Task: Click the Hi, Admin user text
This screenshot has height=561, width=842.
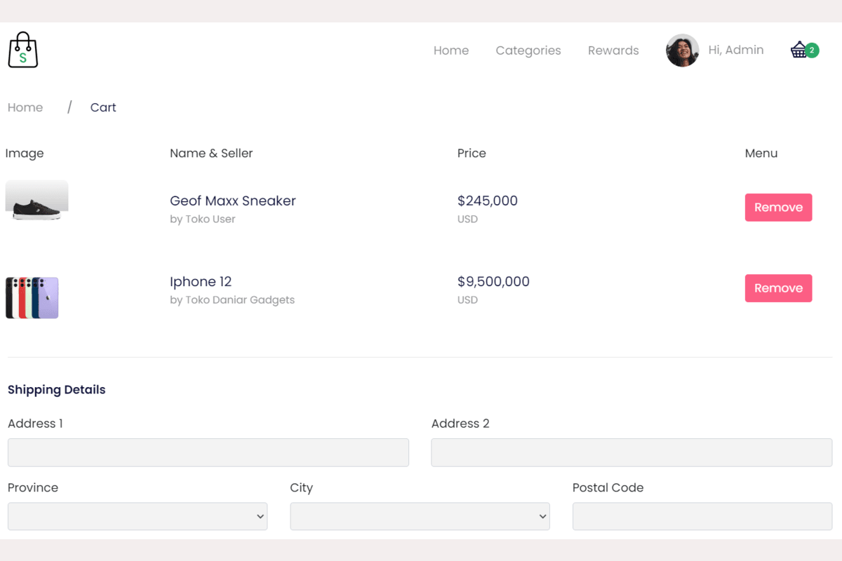Action: [735, 50]
